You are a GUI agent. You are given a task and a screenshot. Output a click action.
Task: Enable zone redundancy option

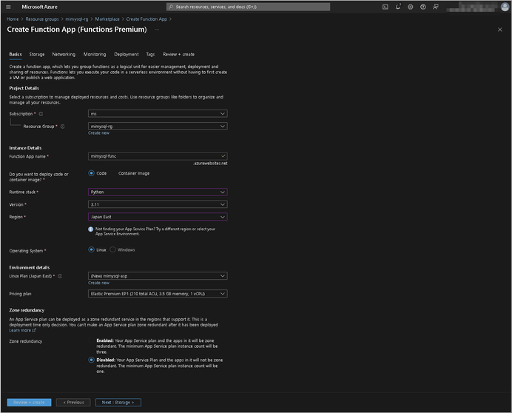click(x=92, y=340)
